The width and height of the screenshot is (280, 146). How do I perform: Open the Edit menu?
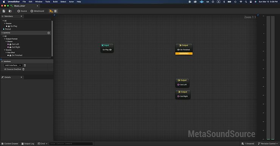(31, 2)
